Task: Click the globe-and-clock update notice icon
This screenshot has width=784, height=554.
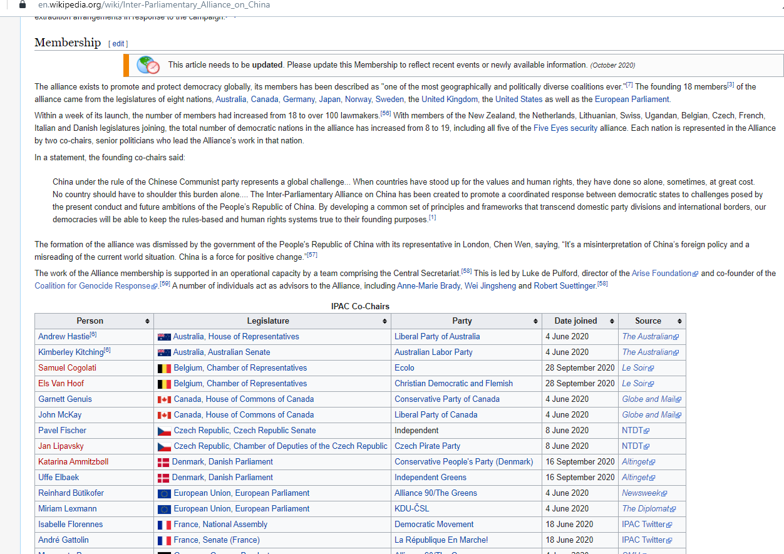Action: click(x=148, y=64)
